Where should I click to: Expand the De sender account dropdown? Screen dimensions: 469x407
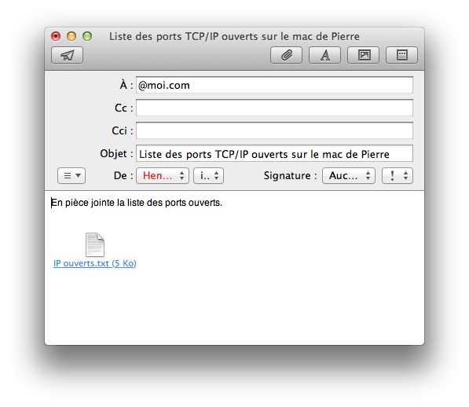click(163, 175)
